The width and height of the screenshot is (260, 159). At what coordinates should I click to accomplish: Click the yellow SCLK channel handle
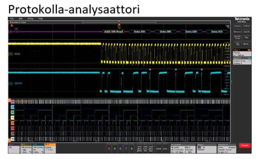(11, 54)
